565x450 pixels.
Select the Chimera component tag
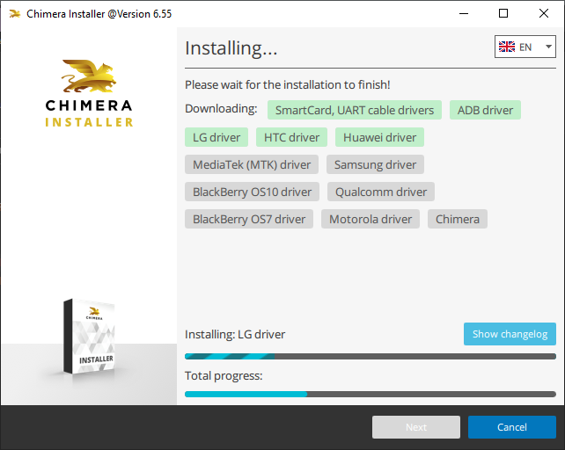tap(458, 219)
